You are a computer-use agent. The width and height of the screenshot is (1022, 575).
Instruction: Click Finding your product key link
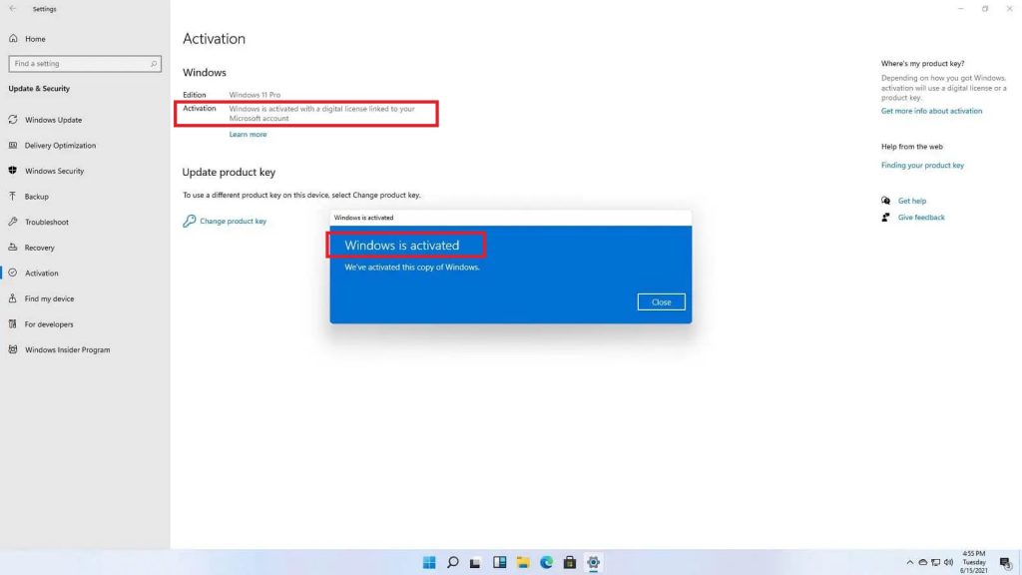(x=922, y=166)
